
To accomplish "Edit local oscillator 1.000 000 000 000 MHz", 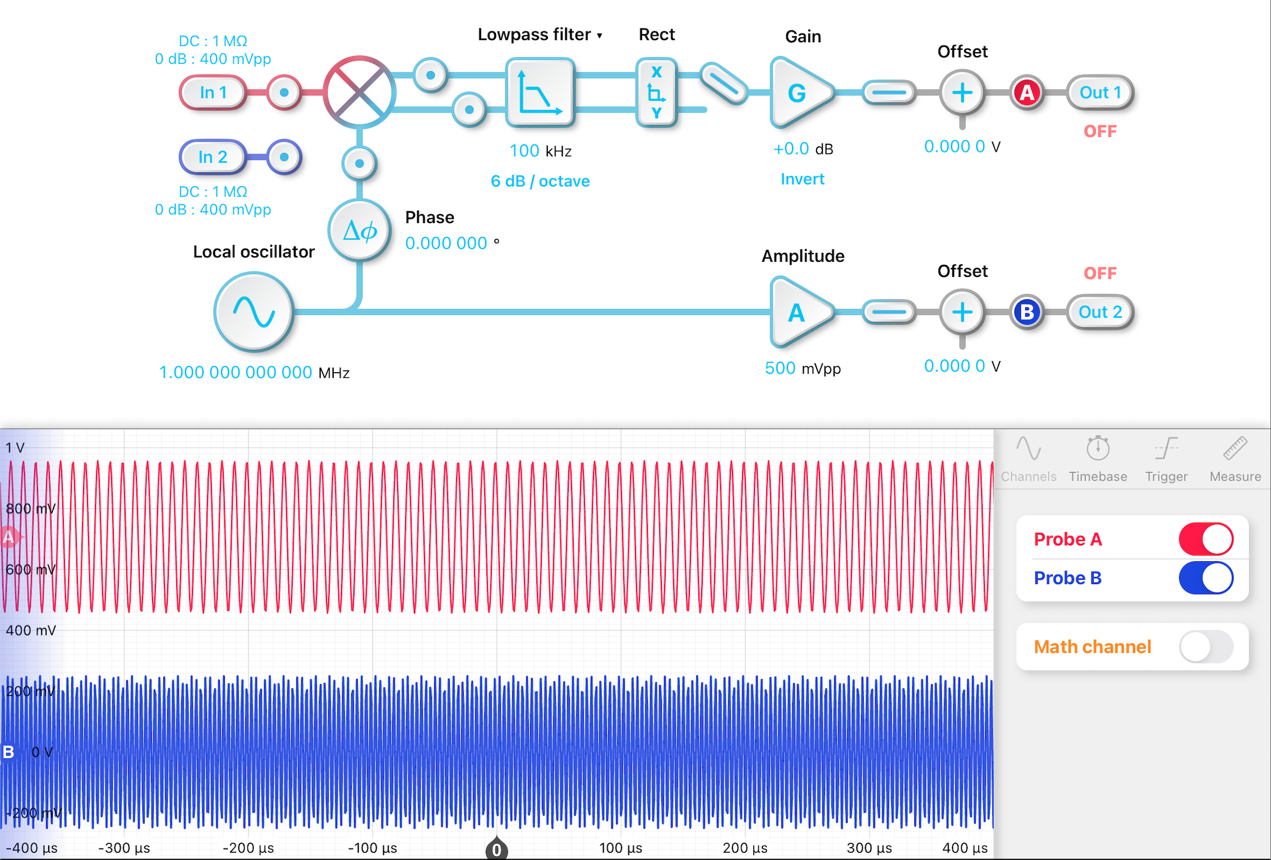I will (236, 372).
